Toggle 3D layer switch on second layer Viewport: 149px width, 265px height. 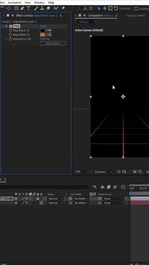[41, 203]
